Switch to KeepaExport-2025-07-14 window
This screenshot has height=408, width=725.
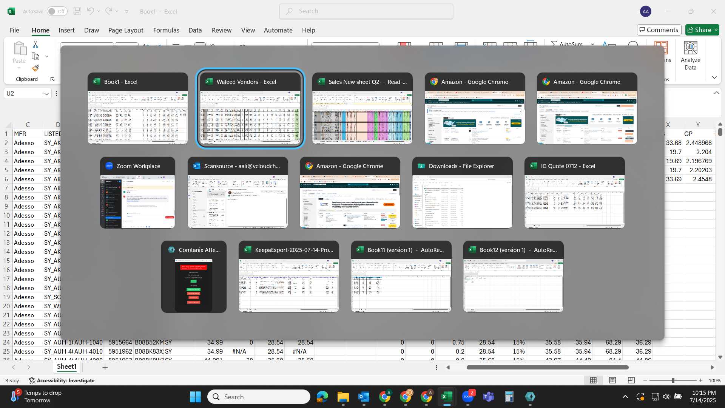[288, 277]
